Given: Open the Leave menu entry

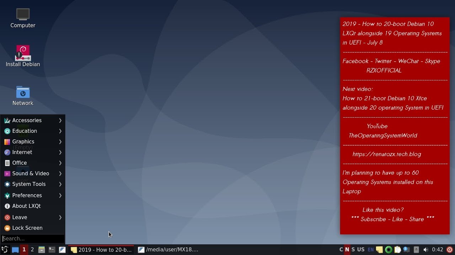Looking at the screenshot, I should [33, 217].
